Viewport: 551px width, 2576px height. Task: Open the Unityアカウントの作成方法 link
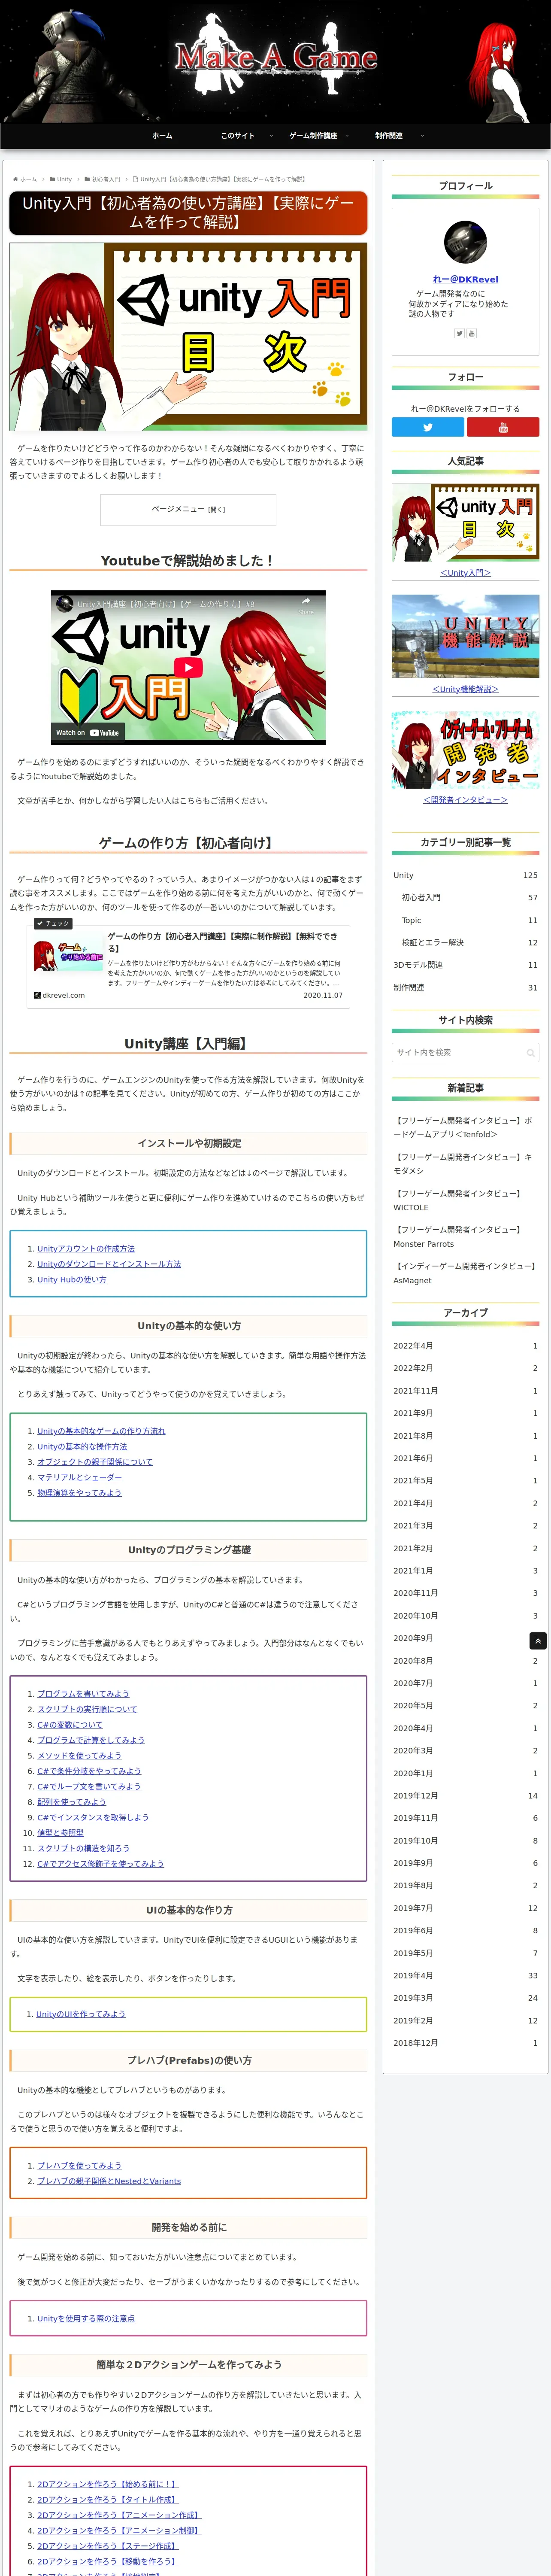coord(86,1248)
